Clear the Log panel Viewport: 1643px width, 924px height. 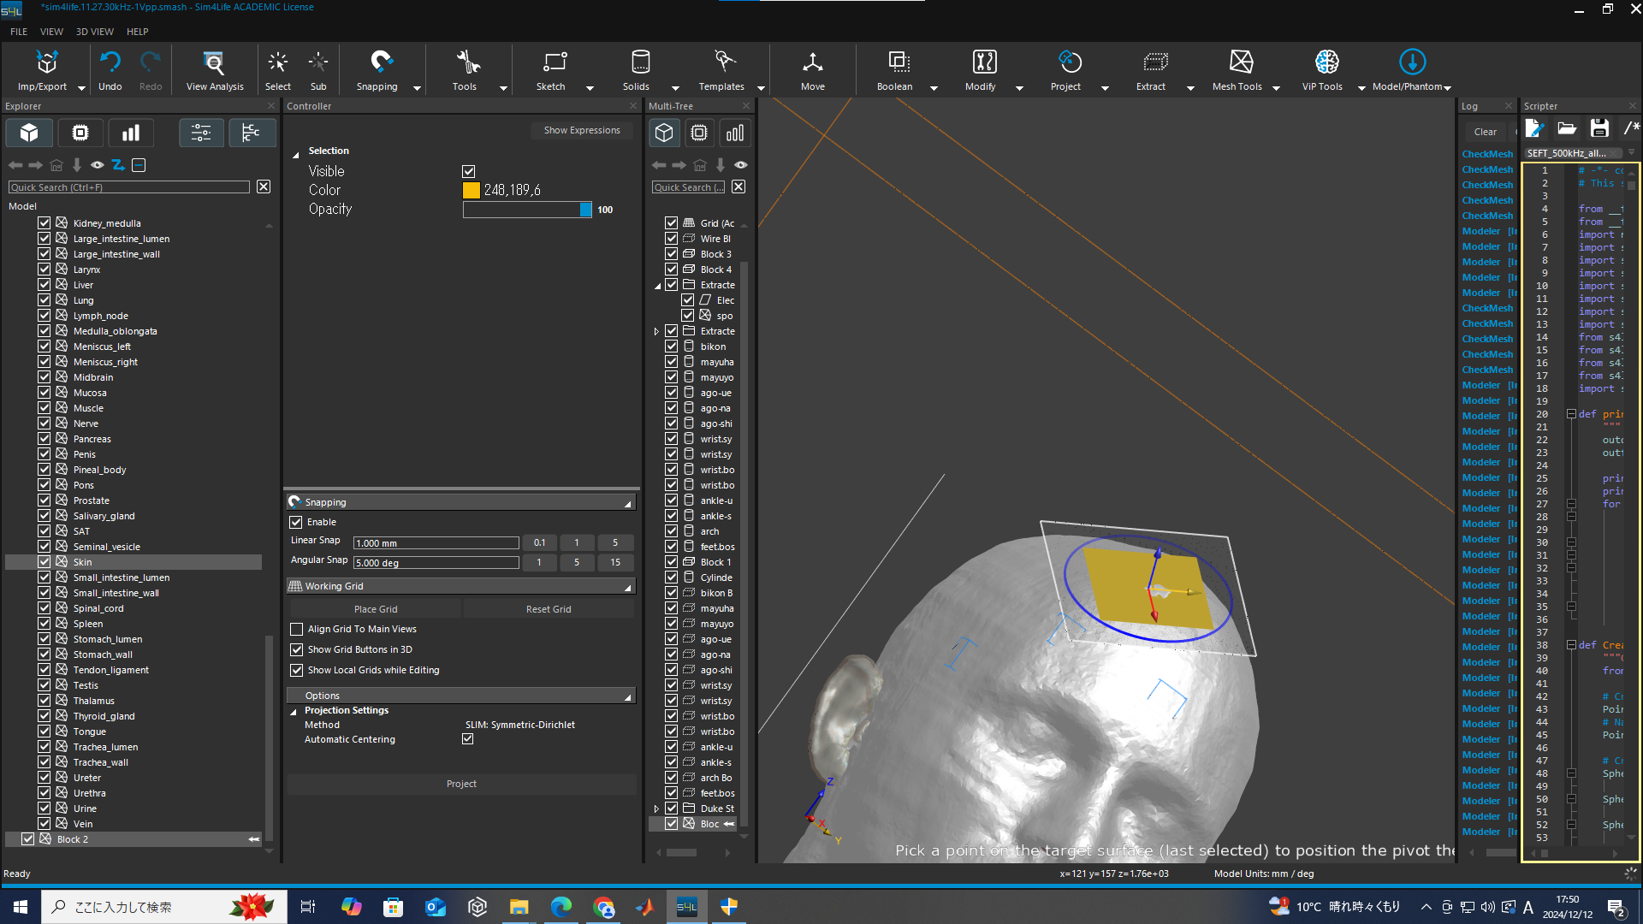tap(1486, 132)
